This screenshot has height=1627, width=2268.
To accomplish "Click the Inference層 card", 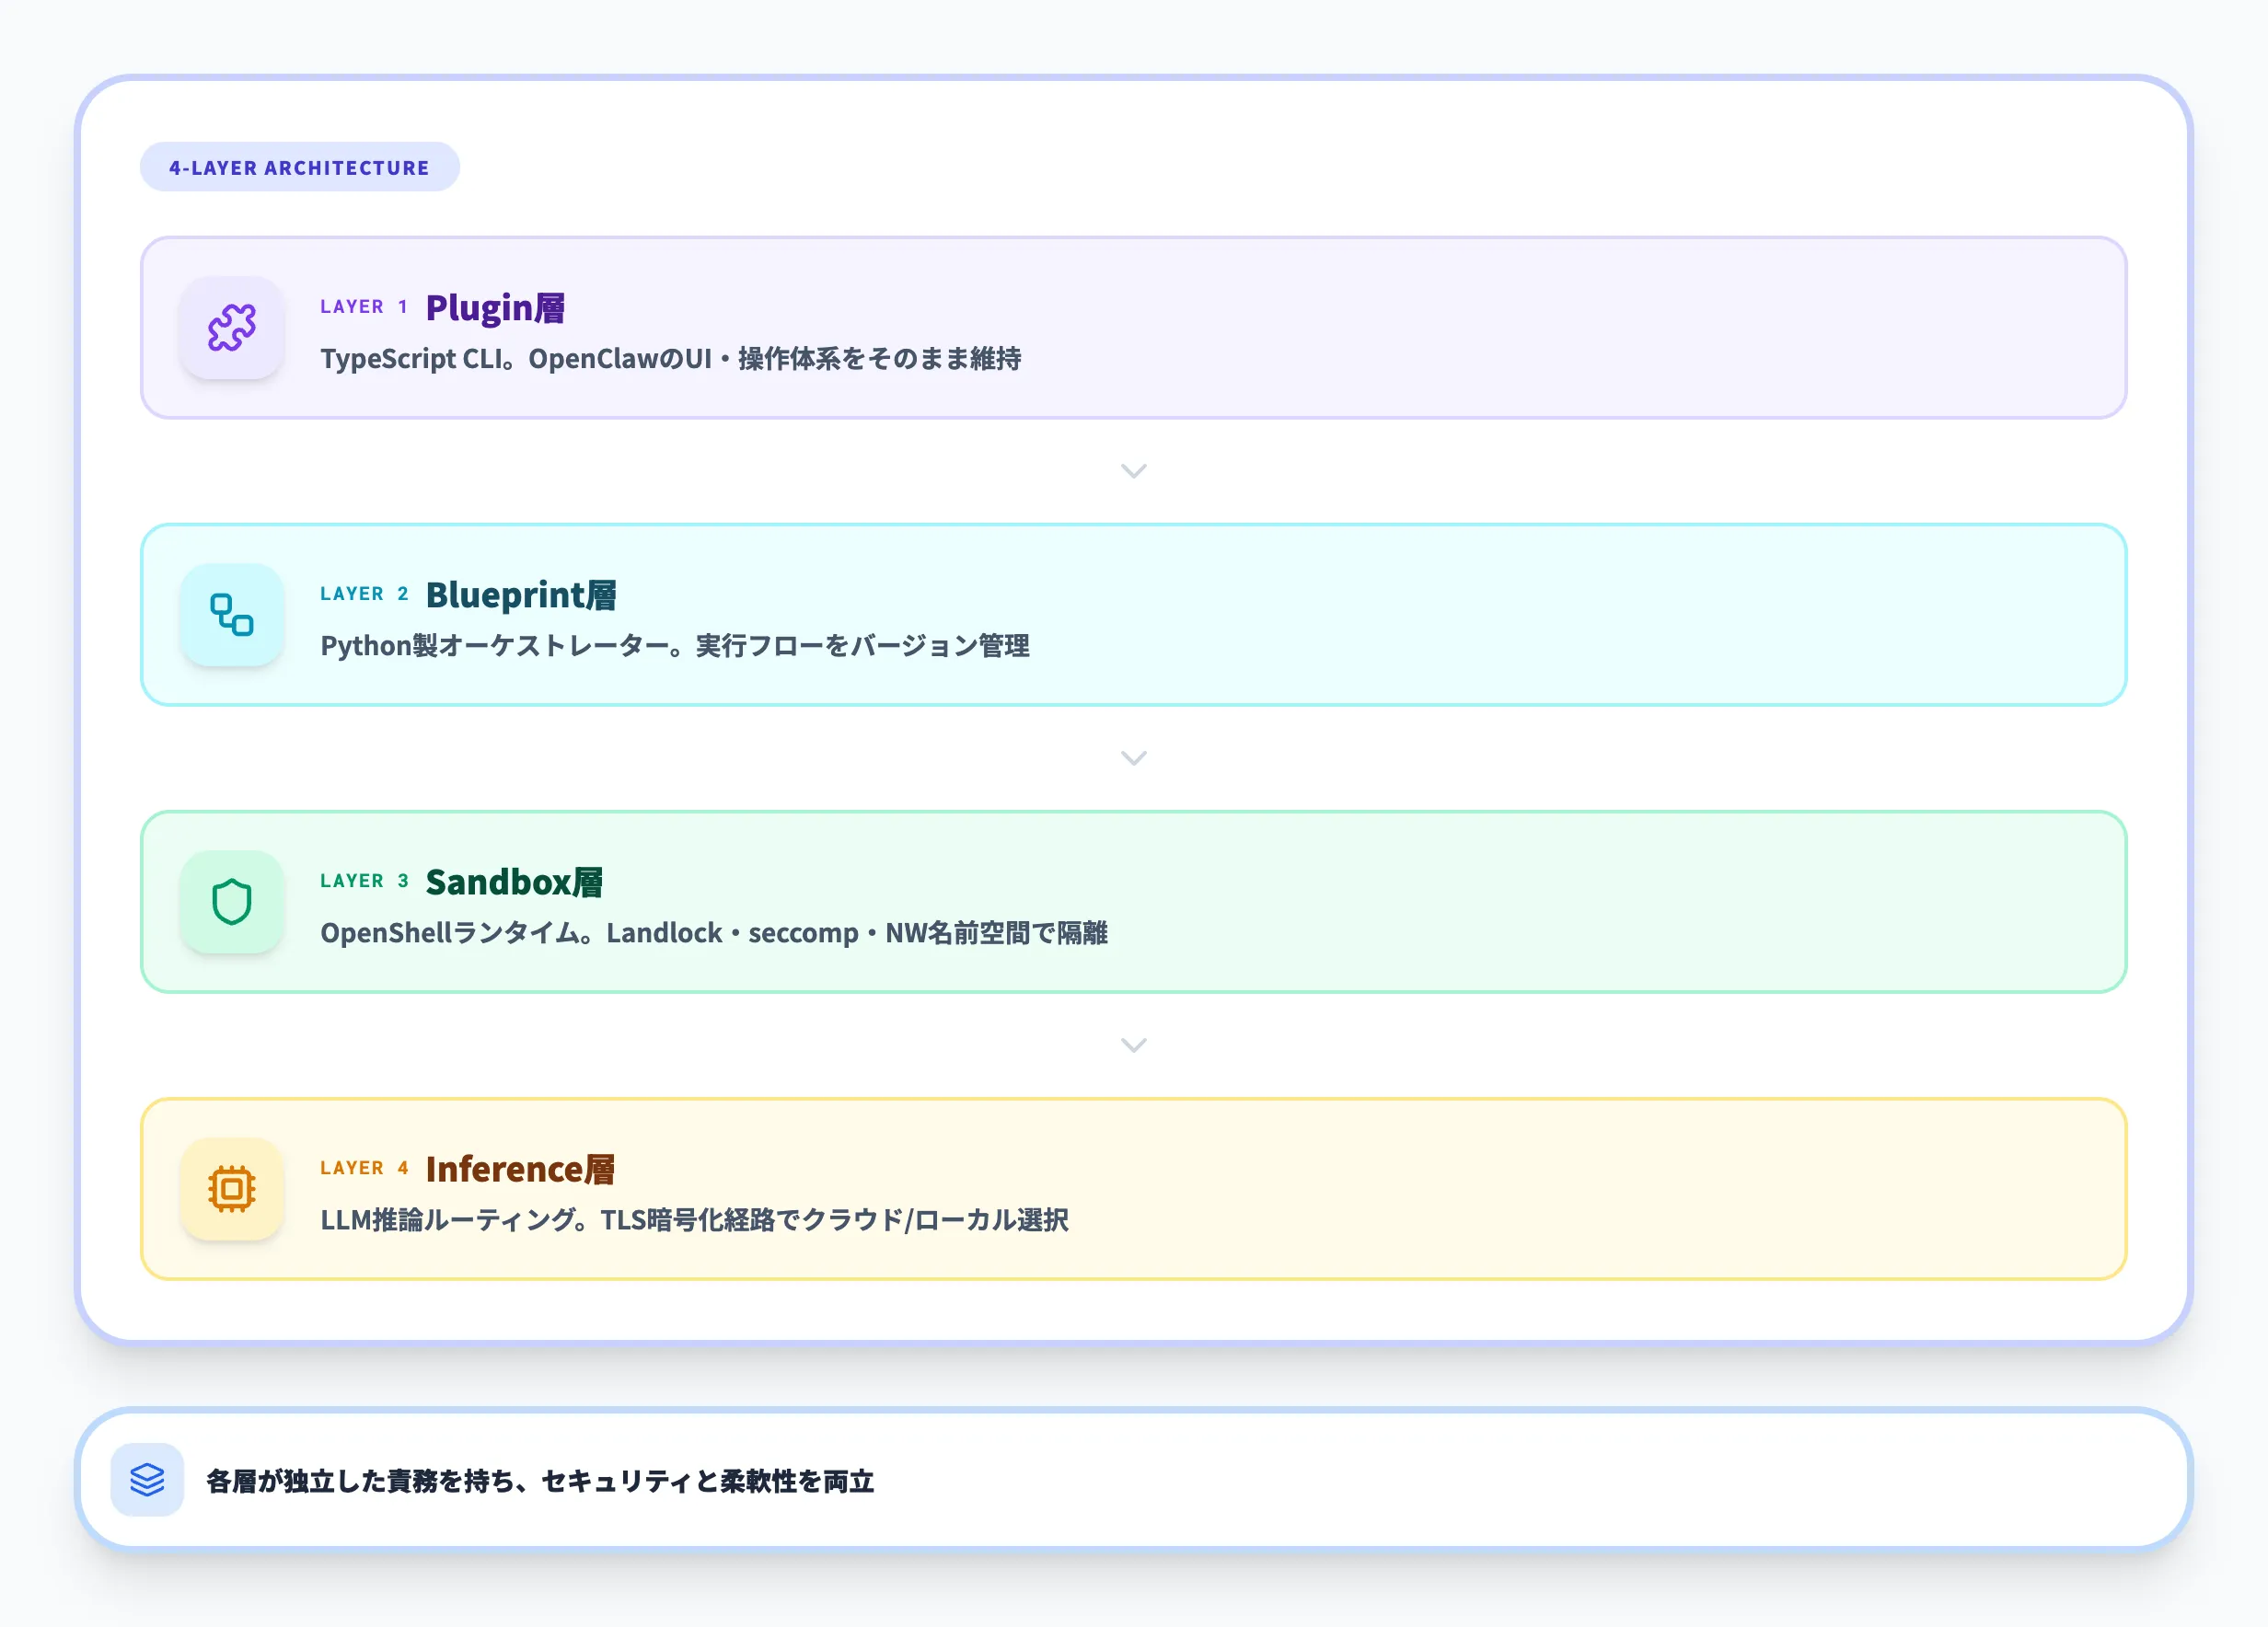I will pyautogui.click(x=1134, y=1190).
